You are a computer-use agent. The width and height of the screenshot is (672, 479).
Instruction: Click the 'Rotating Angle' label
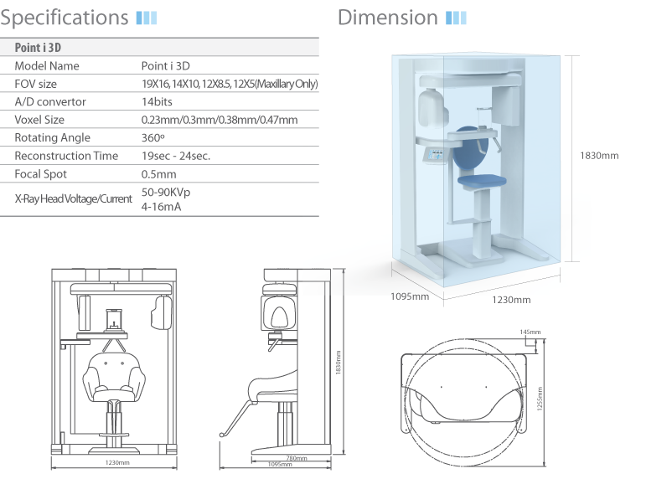click(x=52, y=137)
